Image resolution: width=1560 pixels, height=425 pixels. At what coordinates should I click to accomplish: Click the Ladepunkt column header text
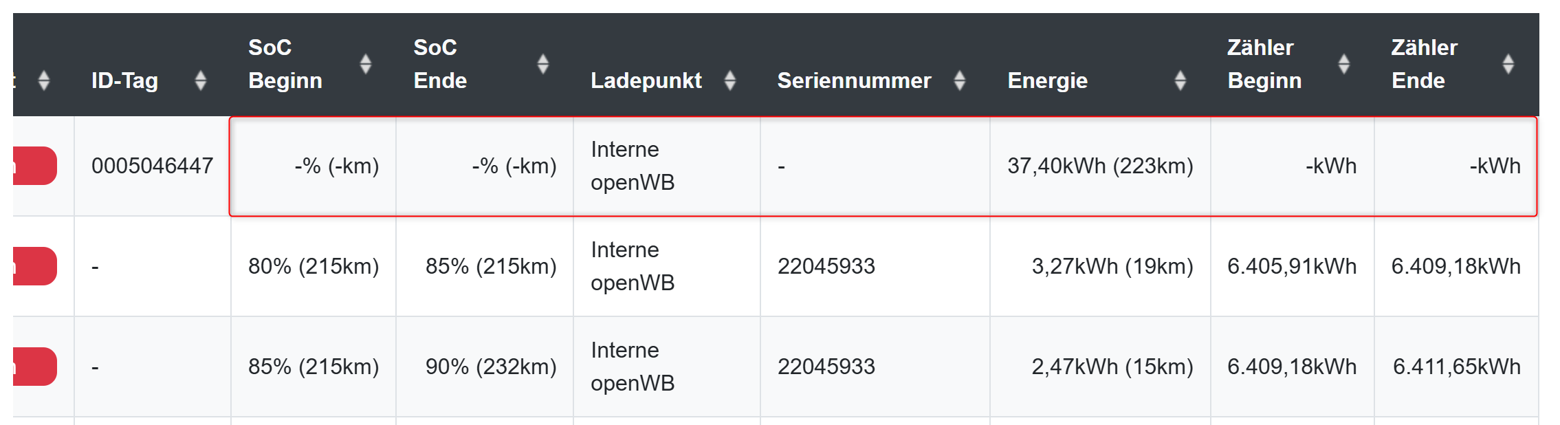[x=646, y=80]
